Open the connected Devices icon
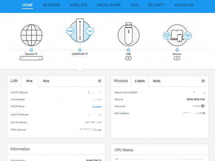Screen dimensions: 215x161 (x=177, y=35)
